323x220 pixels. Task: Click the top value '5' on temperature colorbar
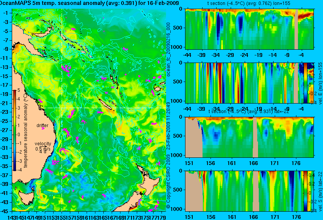point(19,90)
